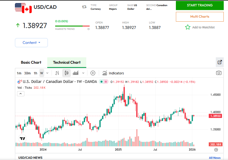Select the 30m timeframe
Screen dimensions: 228x160
click(x=27, y=73)
